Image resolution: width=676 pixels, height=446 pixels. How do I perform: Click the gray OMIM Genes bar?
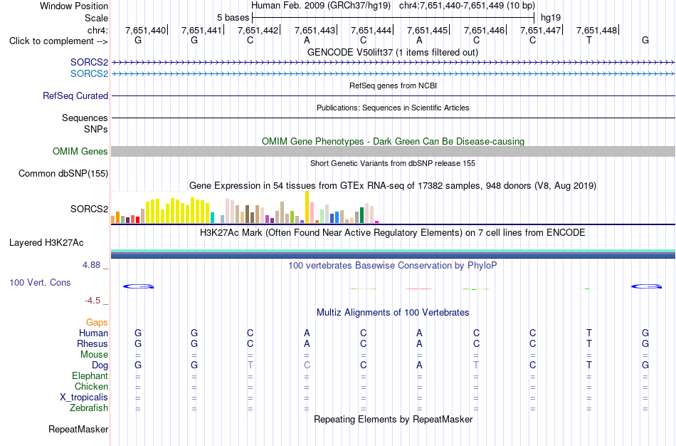pos(394,151)
